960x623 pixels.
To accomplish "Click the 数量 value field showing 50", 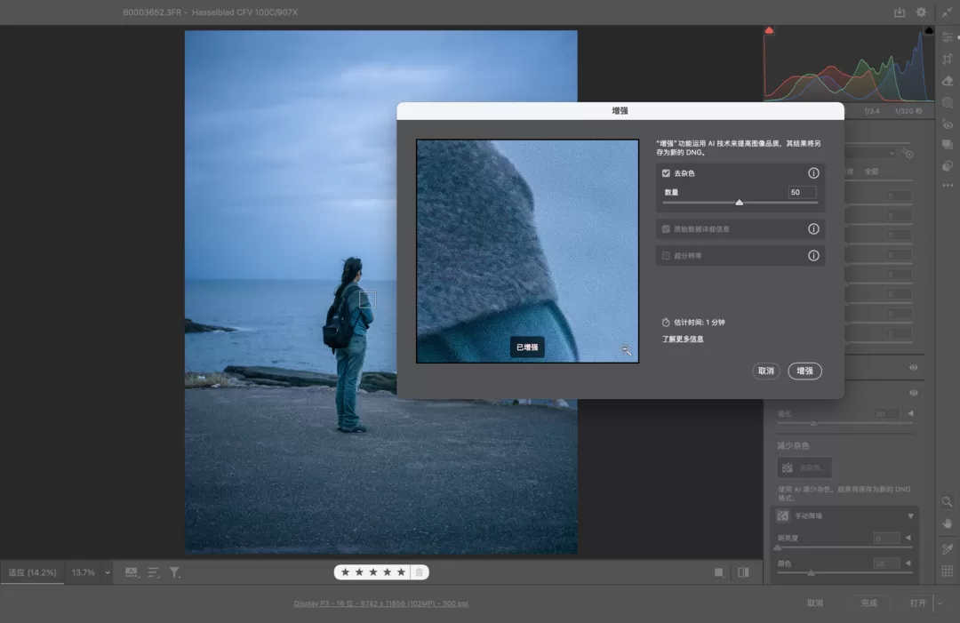I will click(x=802, y=192).
